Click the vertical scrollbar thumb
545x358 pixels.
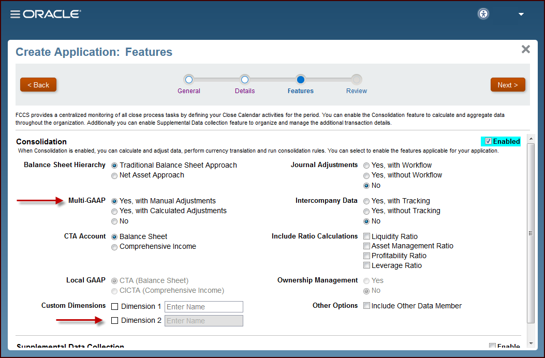[x=531, y=233]
